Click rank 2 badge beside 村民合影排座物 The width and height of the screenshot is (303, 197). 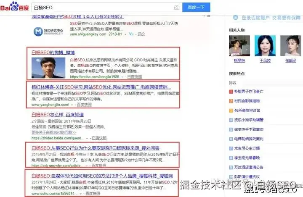[x=231, y=101]
